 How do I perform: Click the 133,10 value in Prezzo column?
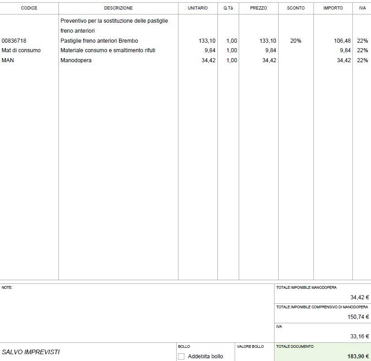coord(268,41)
